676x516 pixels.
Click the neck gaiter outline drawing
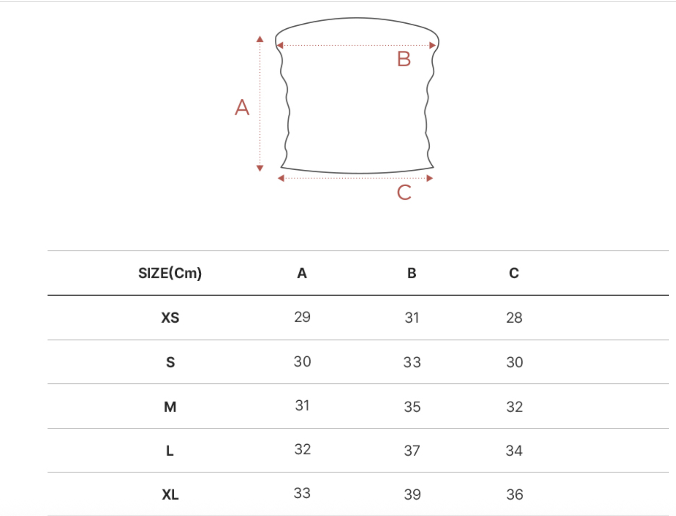pyautogui.click(x=357, y=95)
